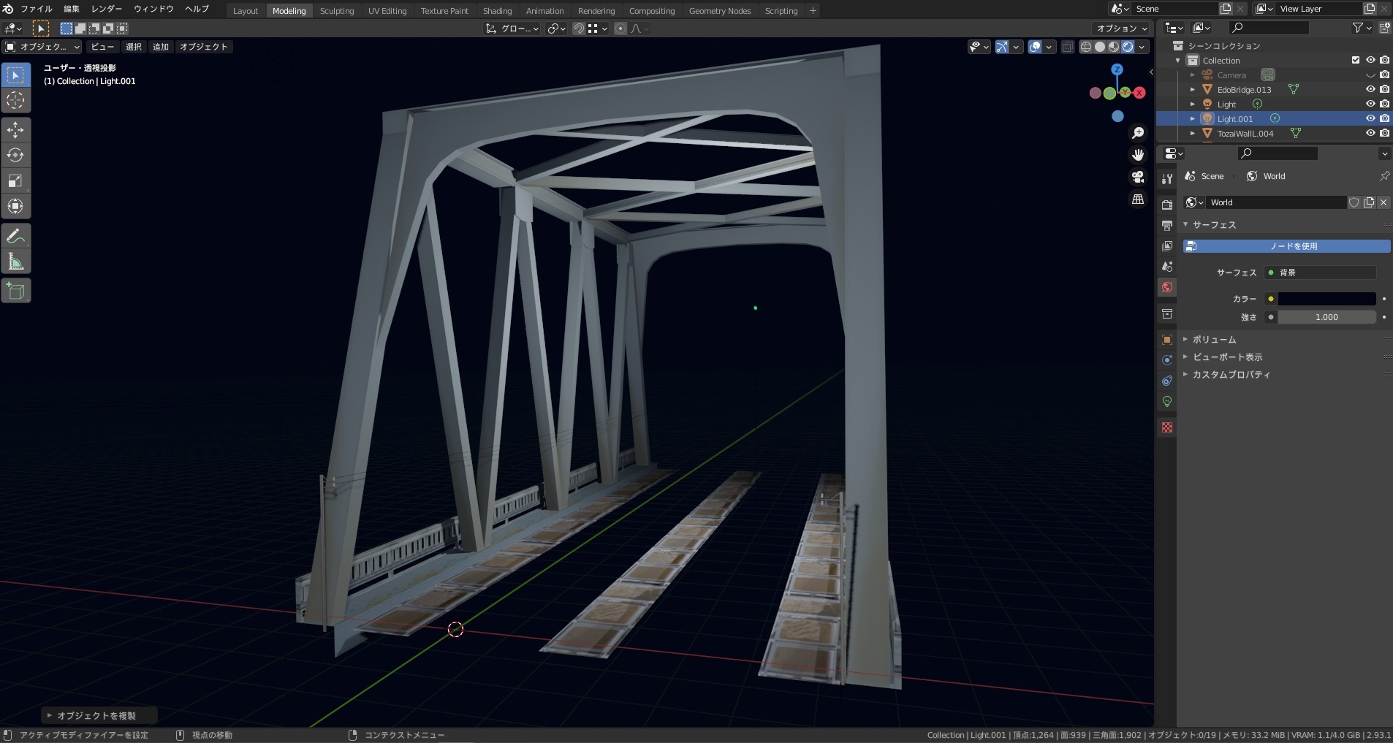Open the オプション dropdown

[x=1122, y=28]
